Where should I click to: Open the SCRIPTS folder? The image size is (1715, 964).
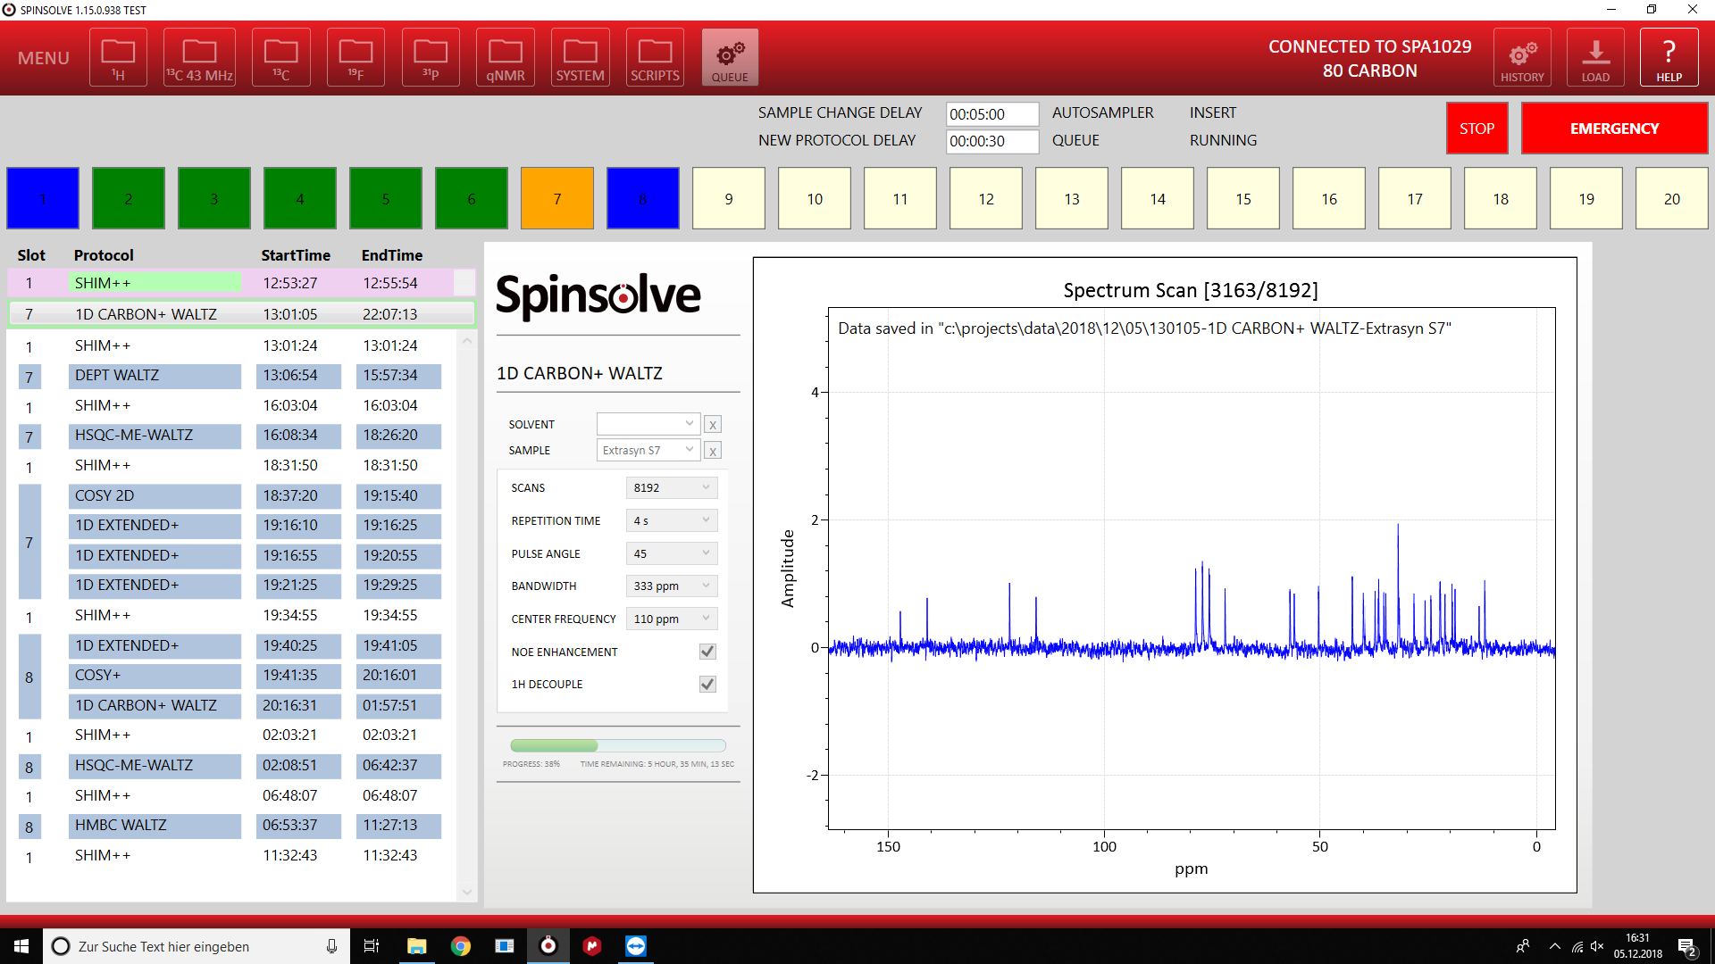[x=655, y=58]
